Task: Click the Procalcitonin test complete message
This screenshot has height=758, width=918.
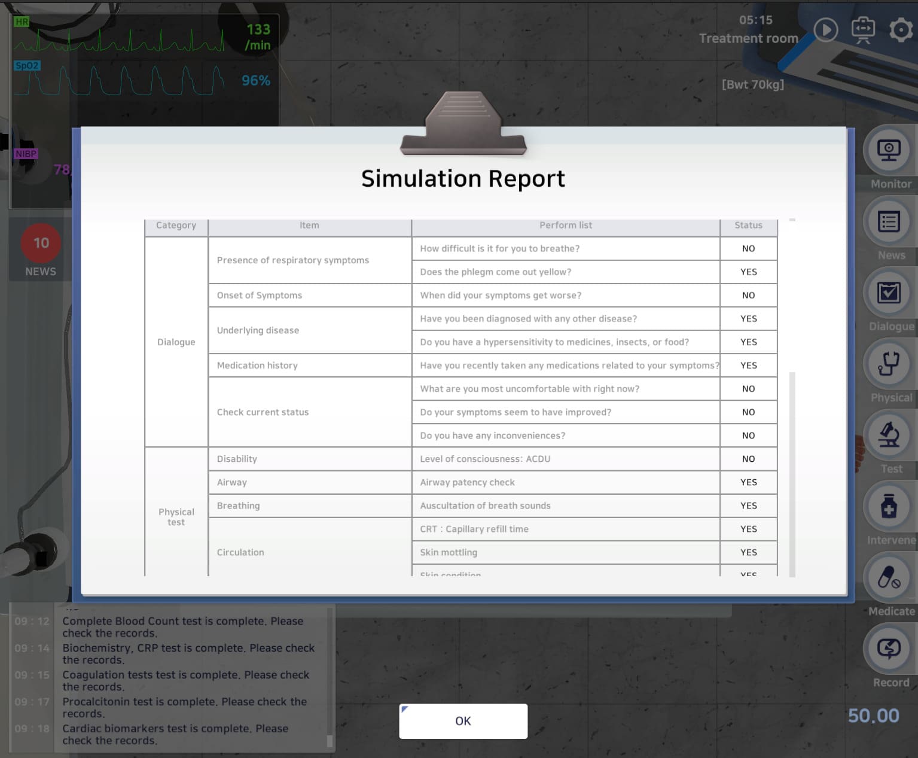Action: coord(184,707)
